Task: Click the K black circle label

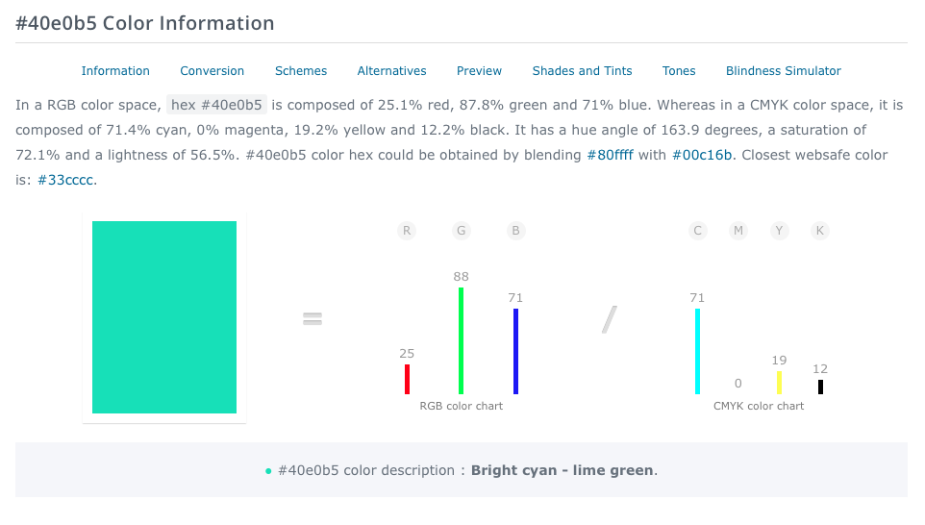Action: click(x=820, y=231)
